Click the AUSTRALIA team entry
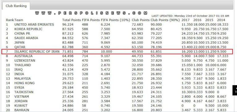 (23, 56)
